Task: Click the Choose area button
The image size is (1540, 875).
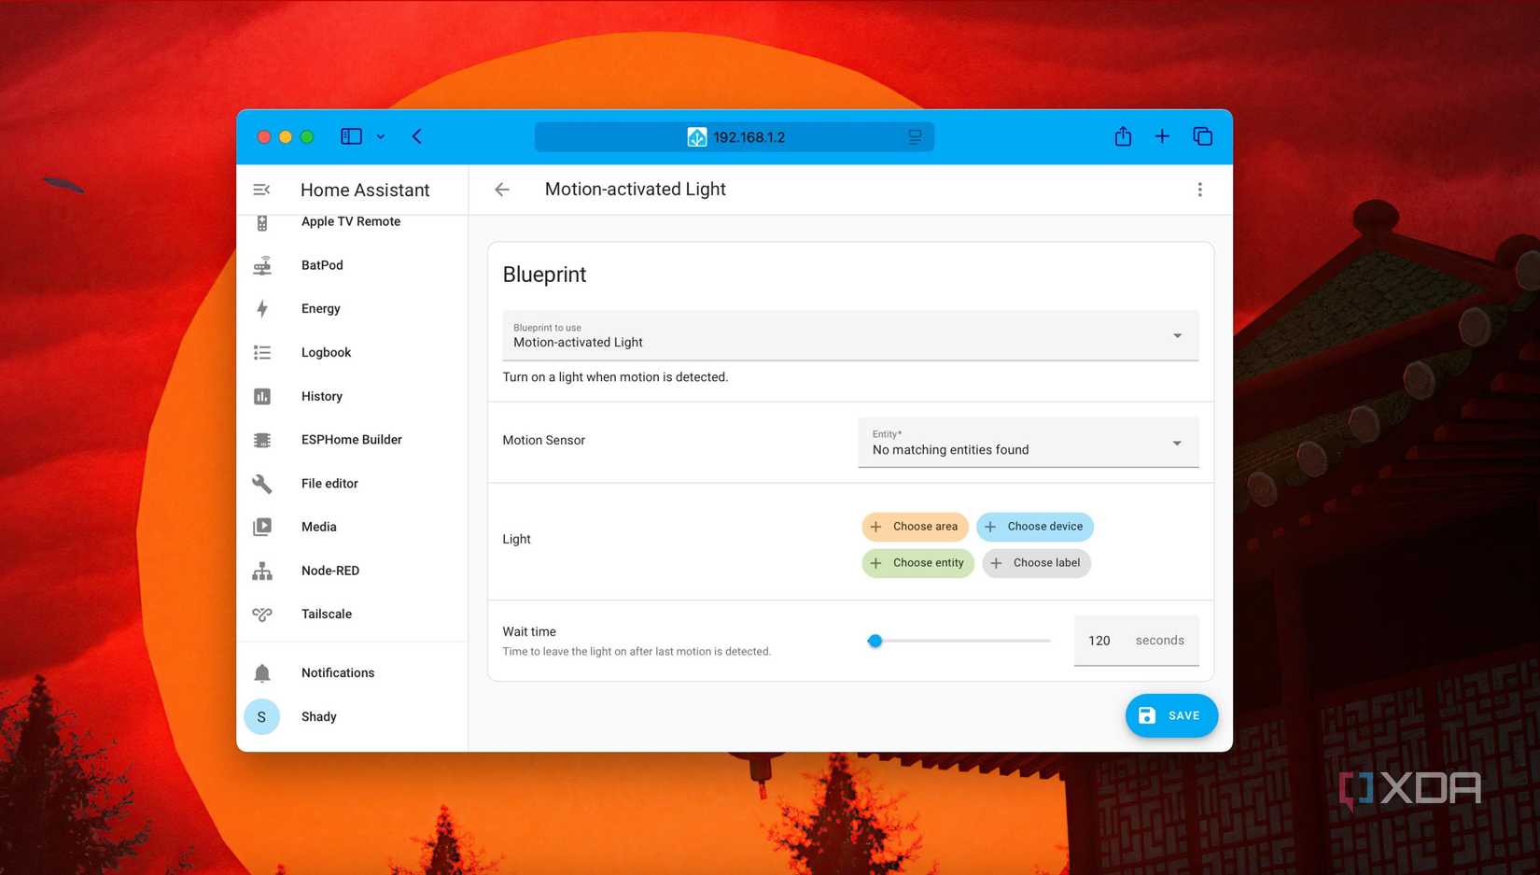Action: point(915,527)
